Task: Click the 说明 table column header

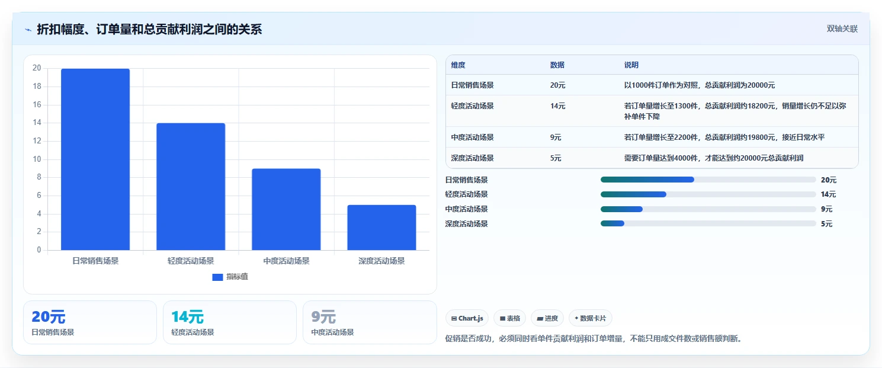Action: [x=631, y=65]
